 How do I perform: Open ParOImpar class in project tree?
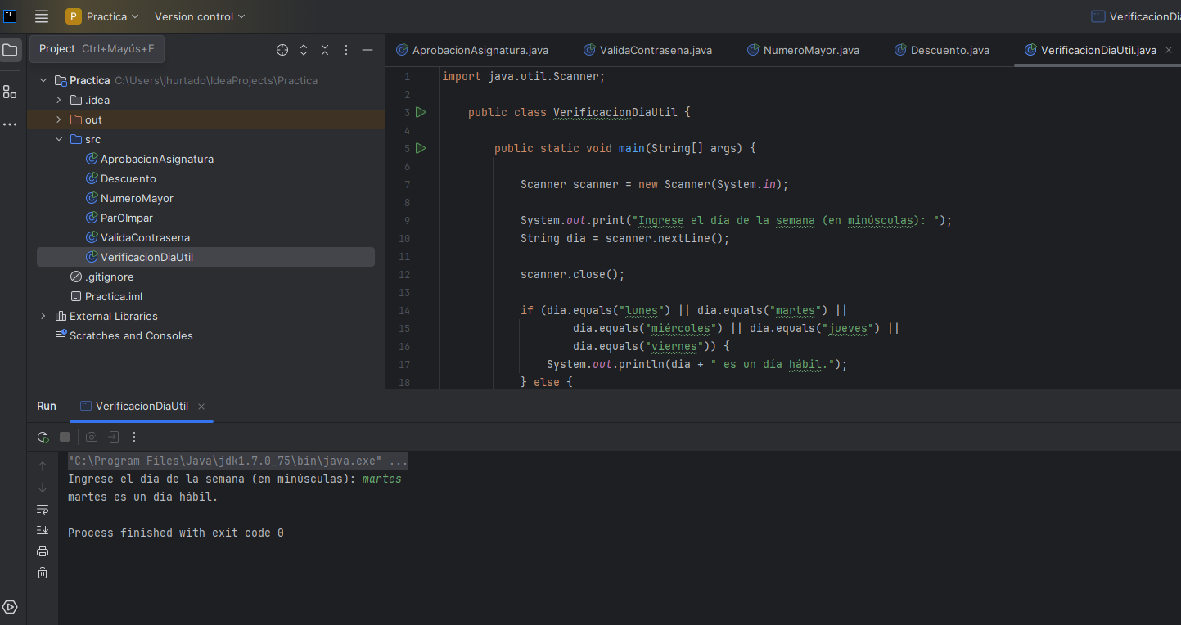click(127, 218)
